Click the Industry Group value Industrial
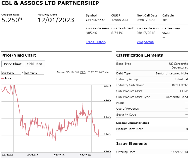Viewport: 190px width, 158px height. click(181, 79)
